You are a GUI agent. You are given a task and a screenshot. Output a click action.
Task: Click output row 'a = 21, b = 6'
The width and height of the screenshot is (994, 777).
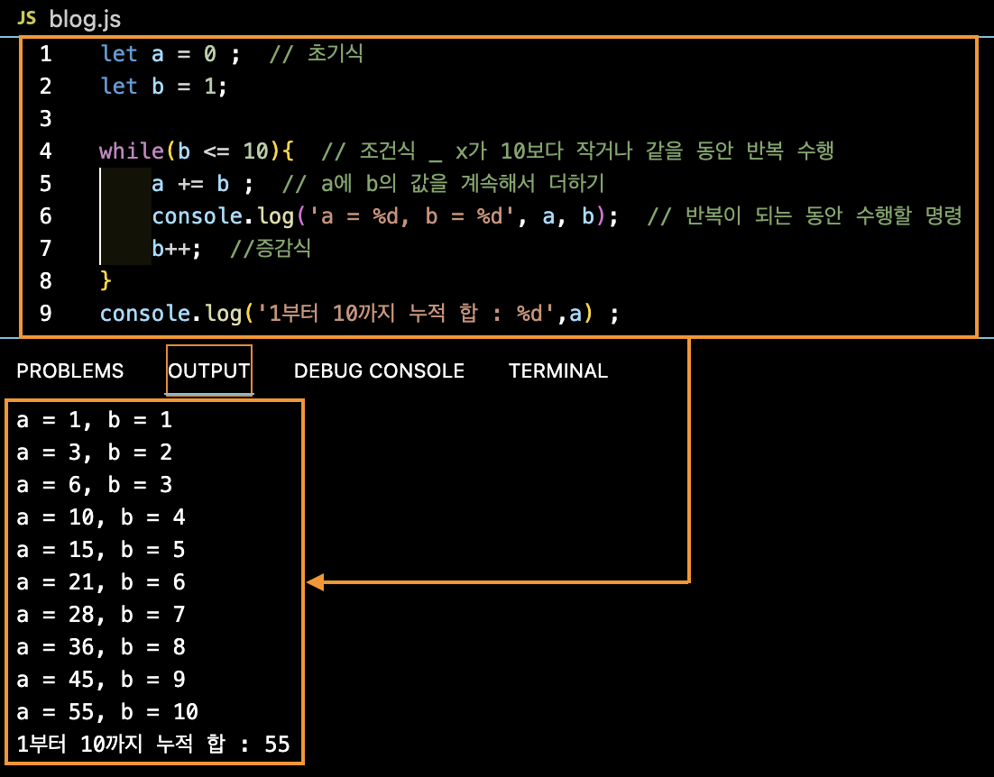[x=101, y=582]
